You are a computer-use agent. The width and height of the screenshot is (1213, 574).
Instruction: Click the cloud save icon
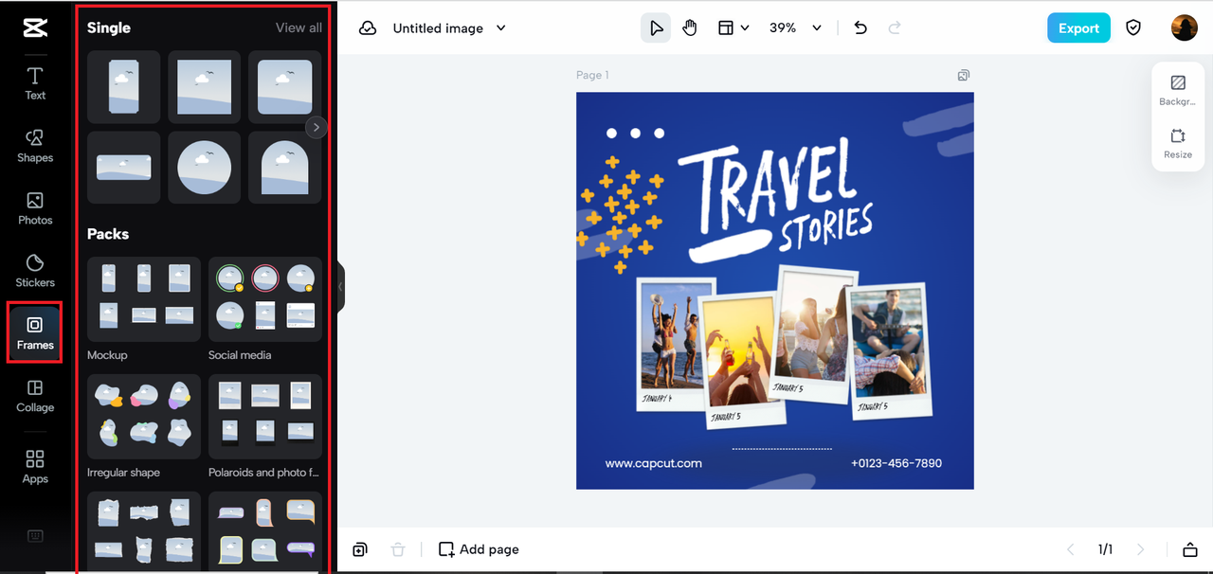(368, 28)
